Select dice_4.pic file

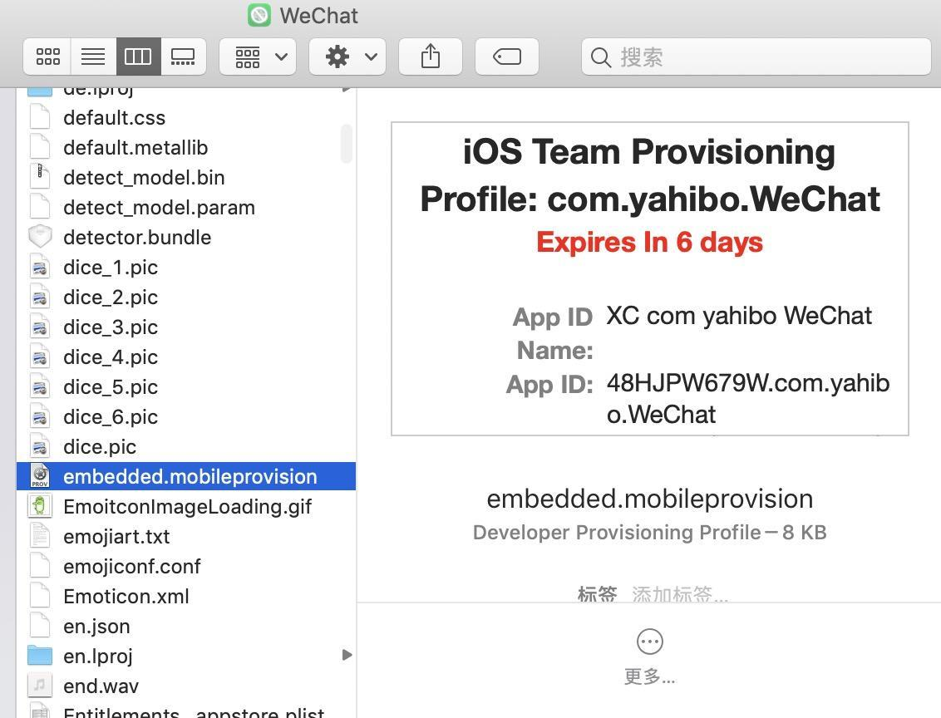coord(186,357)
